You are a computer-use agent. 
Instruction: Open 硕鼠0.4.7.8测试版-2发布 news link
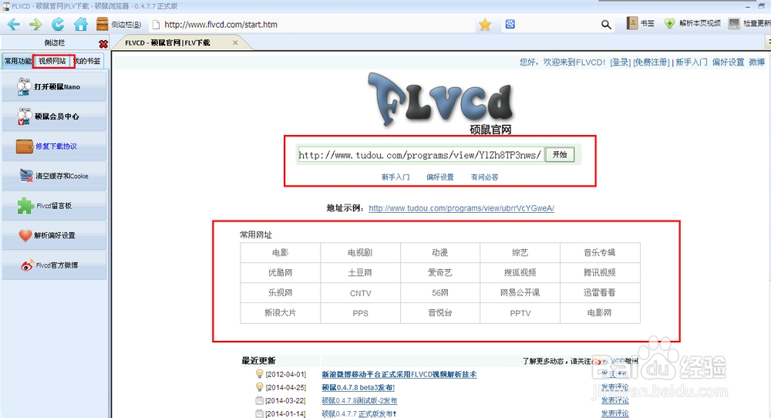coord(359,401)
